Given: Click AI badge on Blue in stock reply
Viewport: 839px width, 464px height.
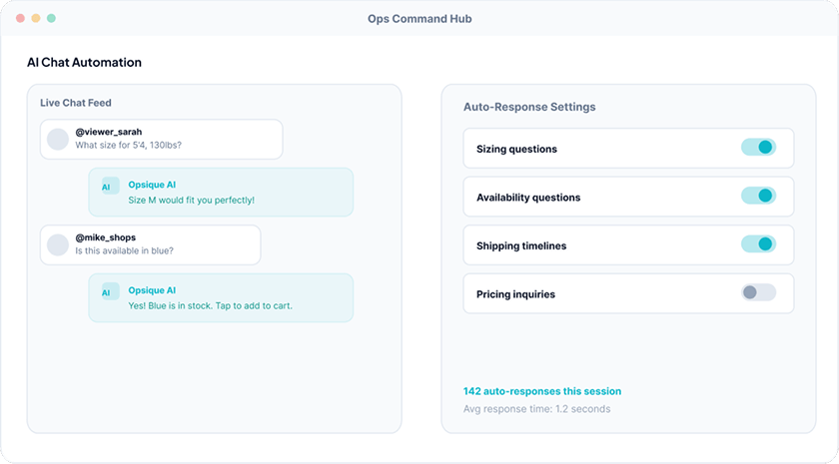Looking at the screenshot, I should [x=110, y=291].
